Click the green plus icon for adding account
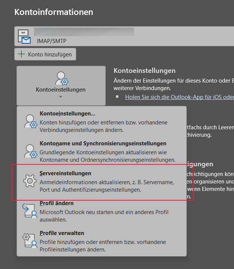This screenshot has height=269, width=234. pyautogui.click(x=22, y=54)
